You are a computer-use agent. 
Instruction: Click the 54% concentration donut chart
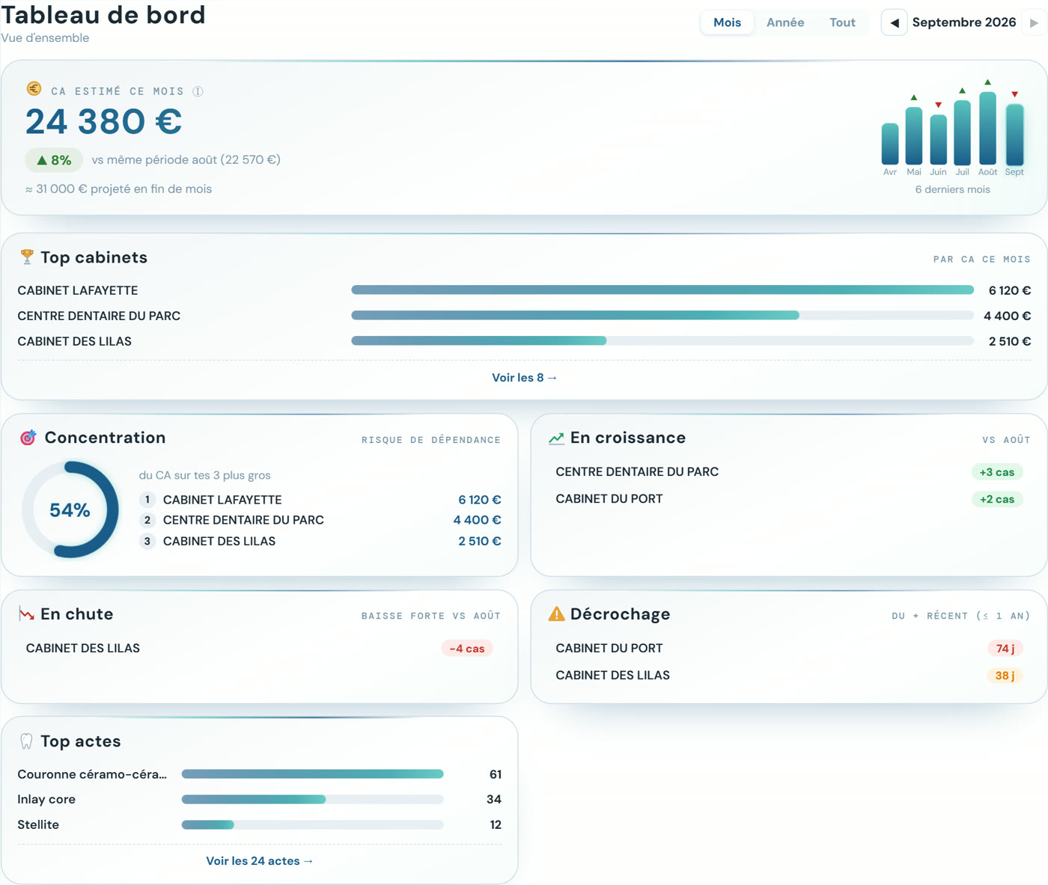70,509
